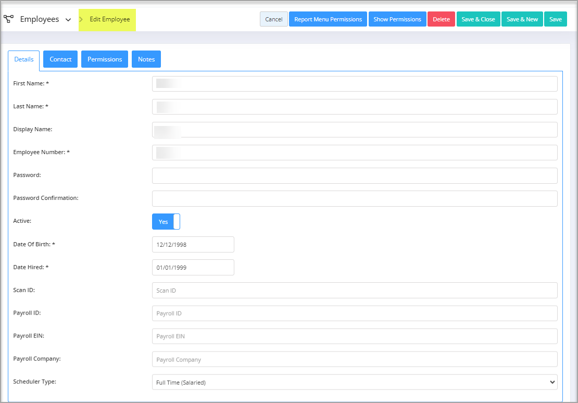Expand the Employees dropdown chevron

click(68, 20)
